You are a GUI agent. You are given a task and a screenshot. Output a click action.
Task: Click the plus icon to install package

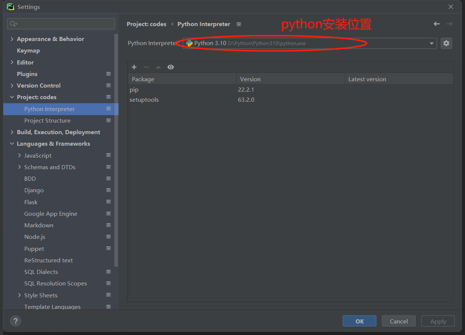point(134,67)
